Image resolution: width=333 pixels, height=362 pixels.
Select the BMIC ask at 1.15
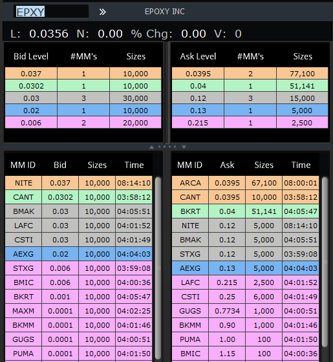[x=246, y=354]
